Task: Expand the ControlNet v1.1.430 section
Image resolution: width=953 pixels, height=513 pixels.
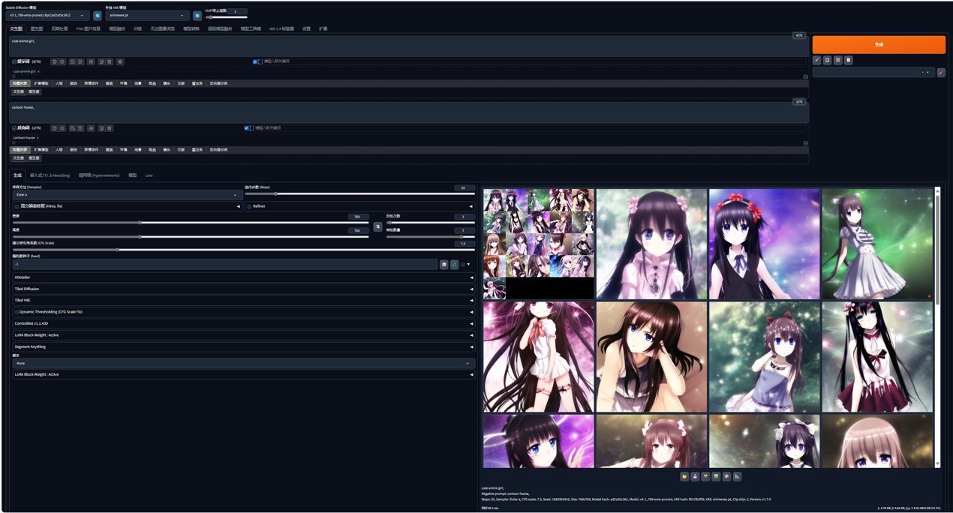Action: tap(243, 323)
